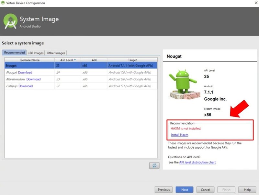
Task: Sort by Release Name column header
Action: [30, 60]
